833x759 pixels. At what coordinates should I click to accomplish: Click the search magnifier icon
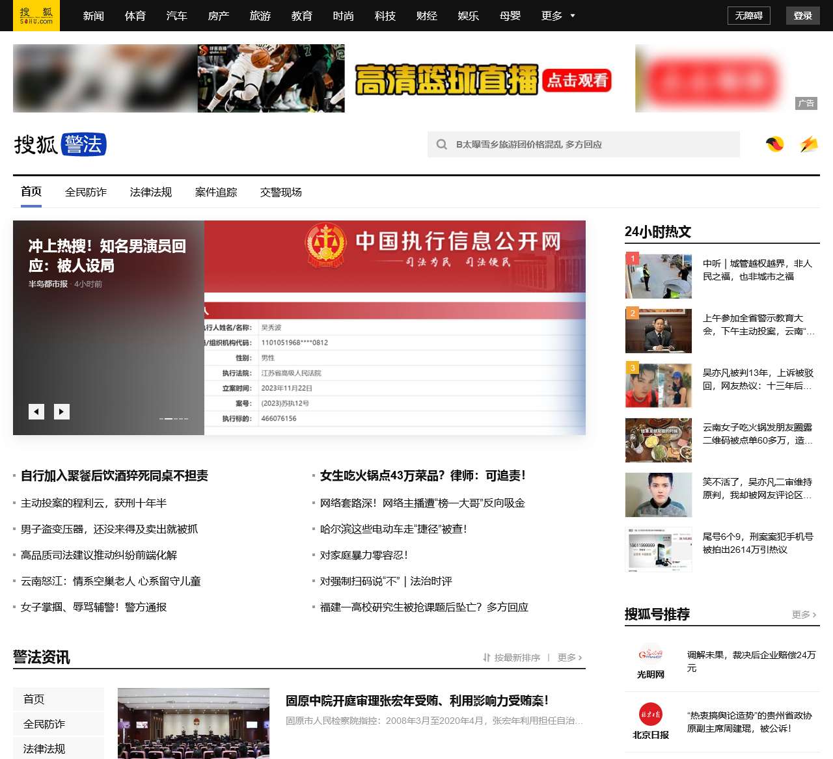442,144
